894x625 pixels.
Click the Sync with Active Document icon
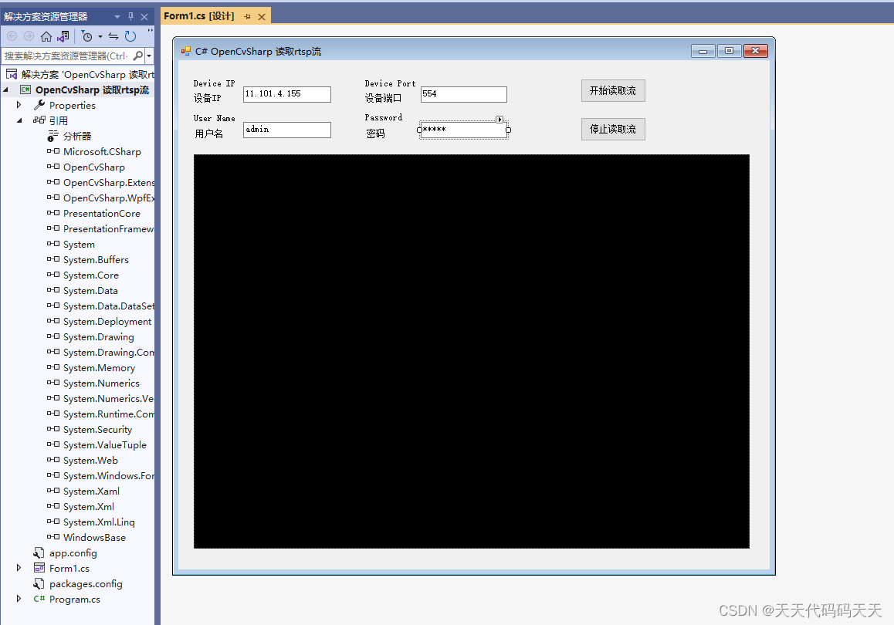click(113, 36)
